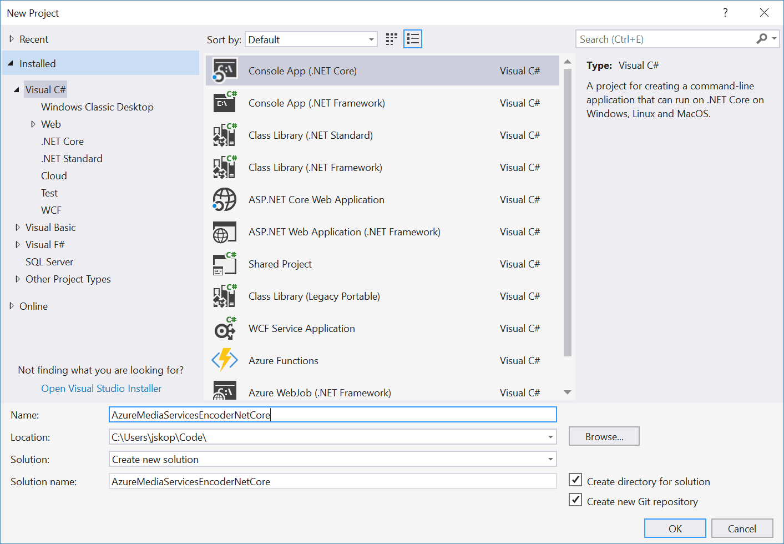Focus the Search (Ctrl+E) box
The width and height of the screenshot is (784, 544).
665,39
